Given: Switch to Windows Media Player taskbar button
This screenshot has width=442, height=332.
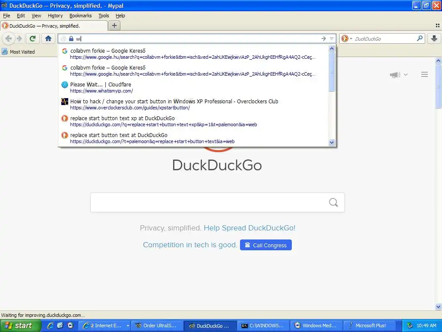Looking at the screenshot, I should click(317, 326).
